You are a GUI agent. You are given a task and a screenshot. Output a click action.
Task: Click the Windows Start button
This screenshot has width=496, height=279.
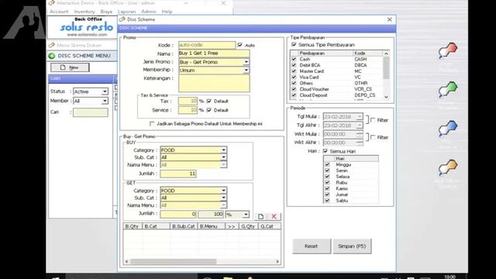point(56,277)
